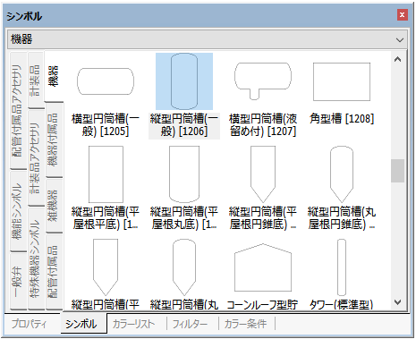This screenshot has width=416, height=339.
Task: Pick the 縦型円筒槽(平屋根円錐底) symbol in second row
Action: click(x=263, y=174)
